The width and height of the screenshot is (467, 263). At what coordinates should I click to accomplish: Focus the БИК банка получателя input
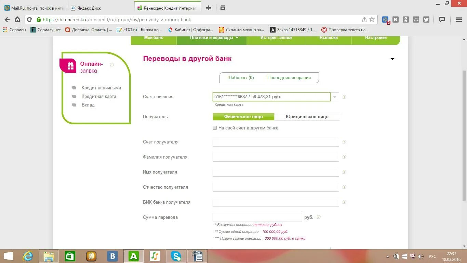pyautogui.click(x=276, y=202)
